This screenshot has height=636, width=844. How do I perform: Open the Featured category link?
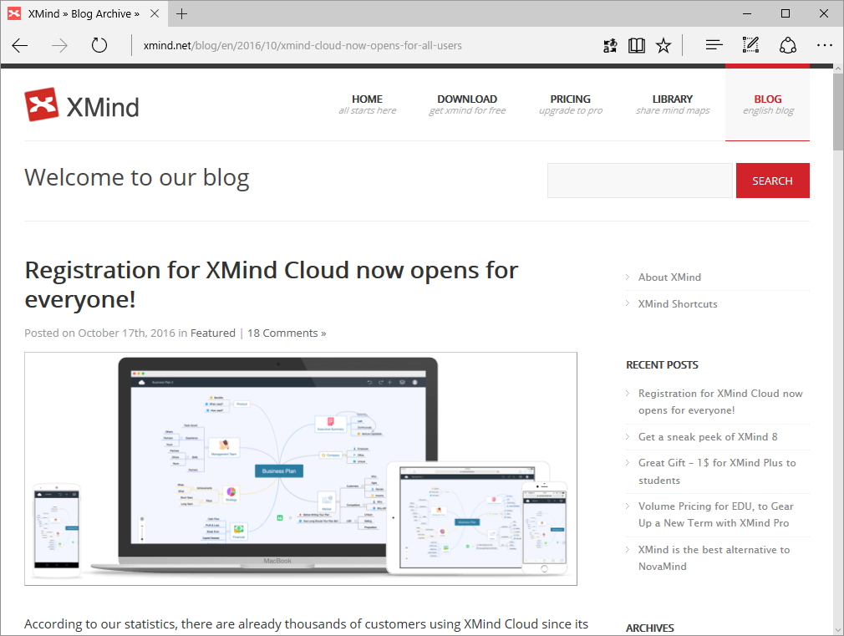[212, 333]
